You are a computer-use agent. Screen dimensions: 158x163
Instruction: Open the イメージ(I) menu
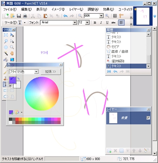coord(58,9)
